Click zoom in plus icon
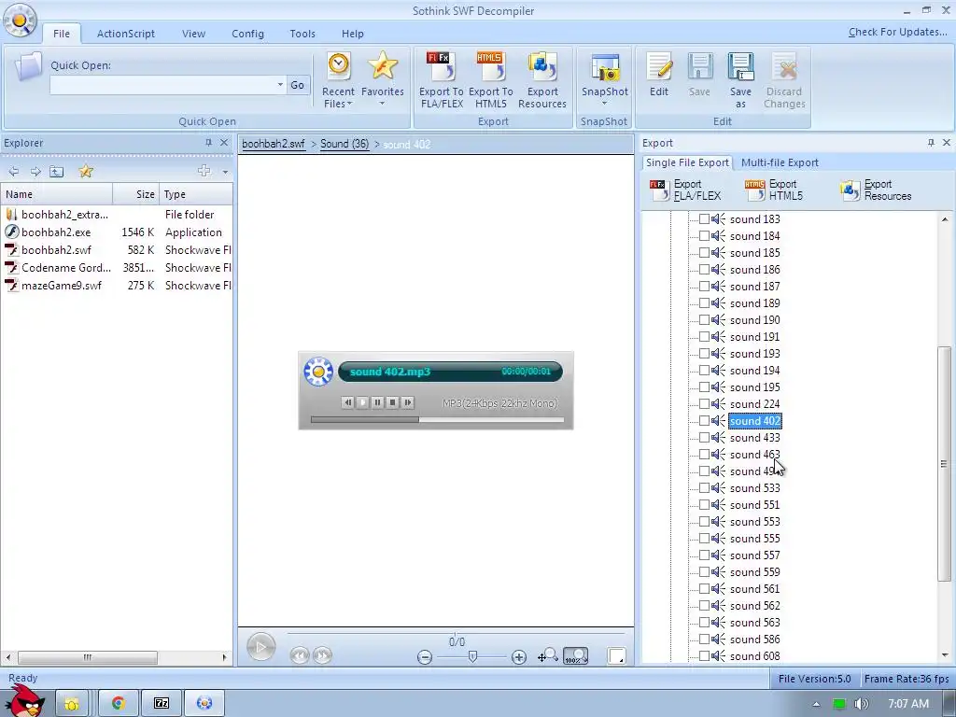 click(x=519, y=657)
